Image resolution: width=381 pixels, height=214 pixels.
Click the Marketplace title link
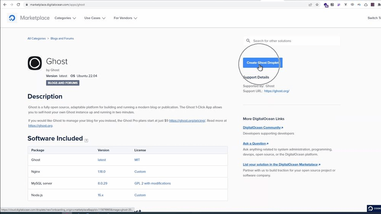click(35, 18)
